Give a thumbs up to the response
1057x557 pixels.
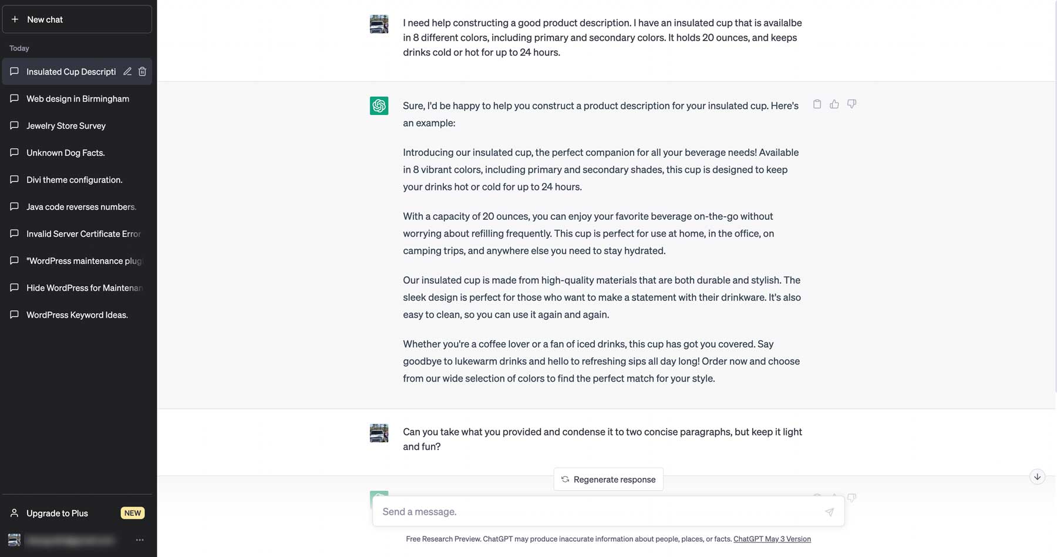point(834,103)
